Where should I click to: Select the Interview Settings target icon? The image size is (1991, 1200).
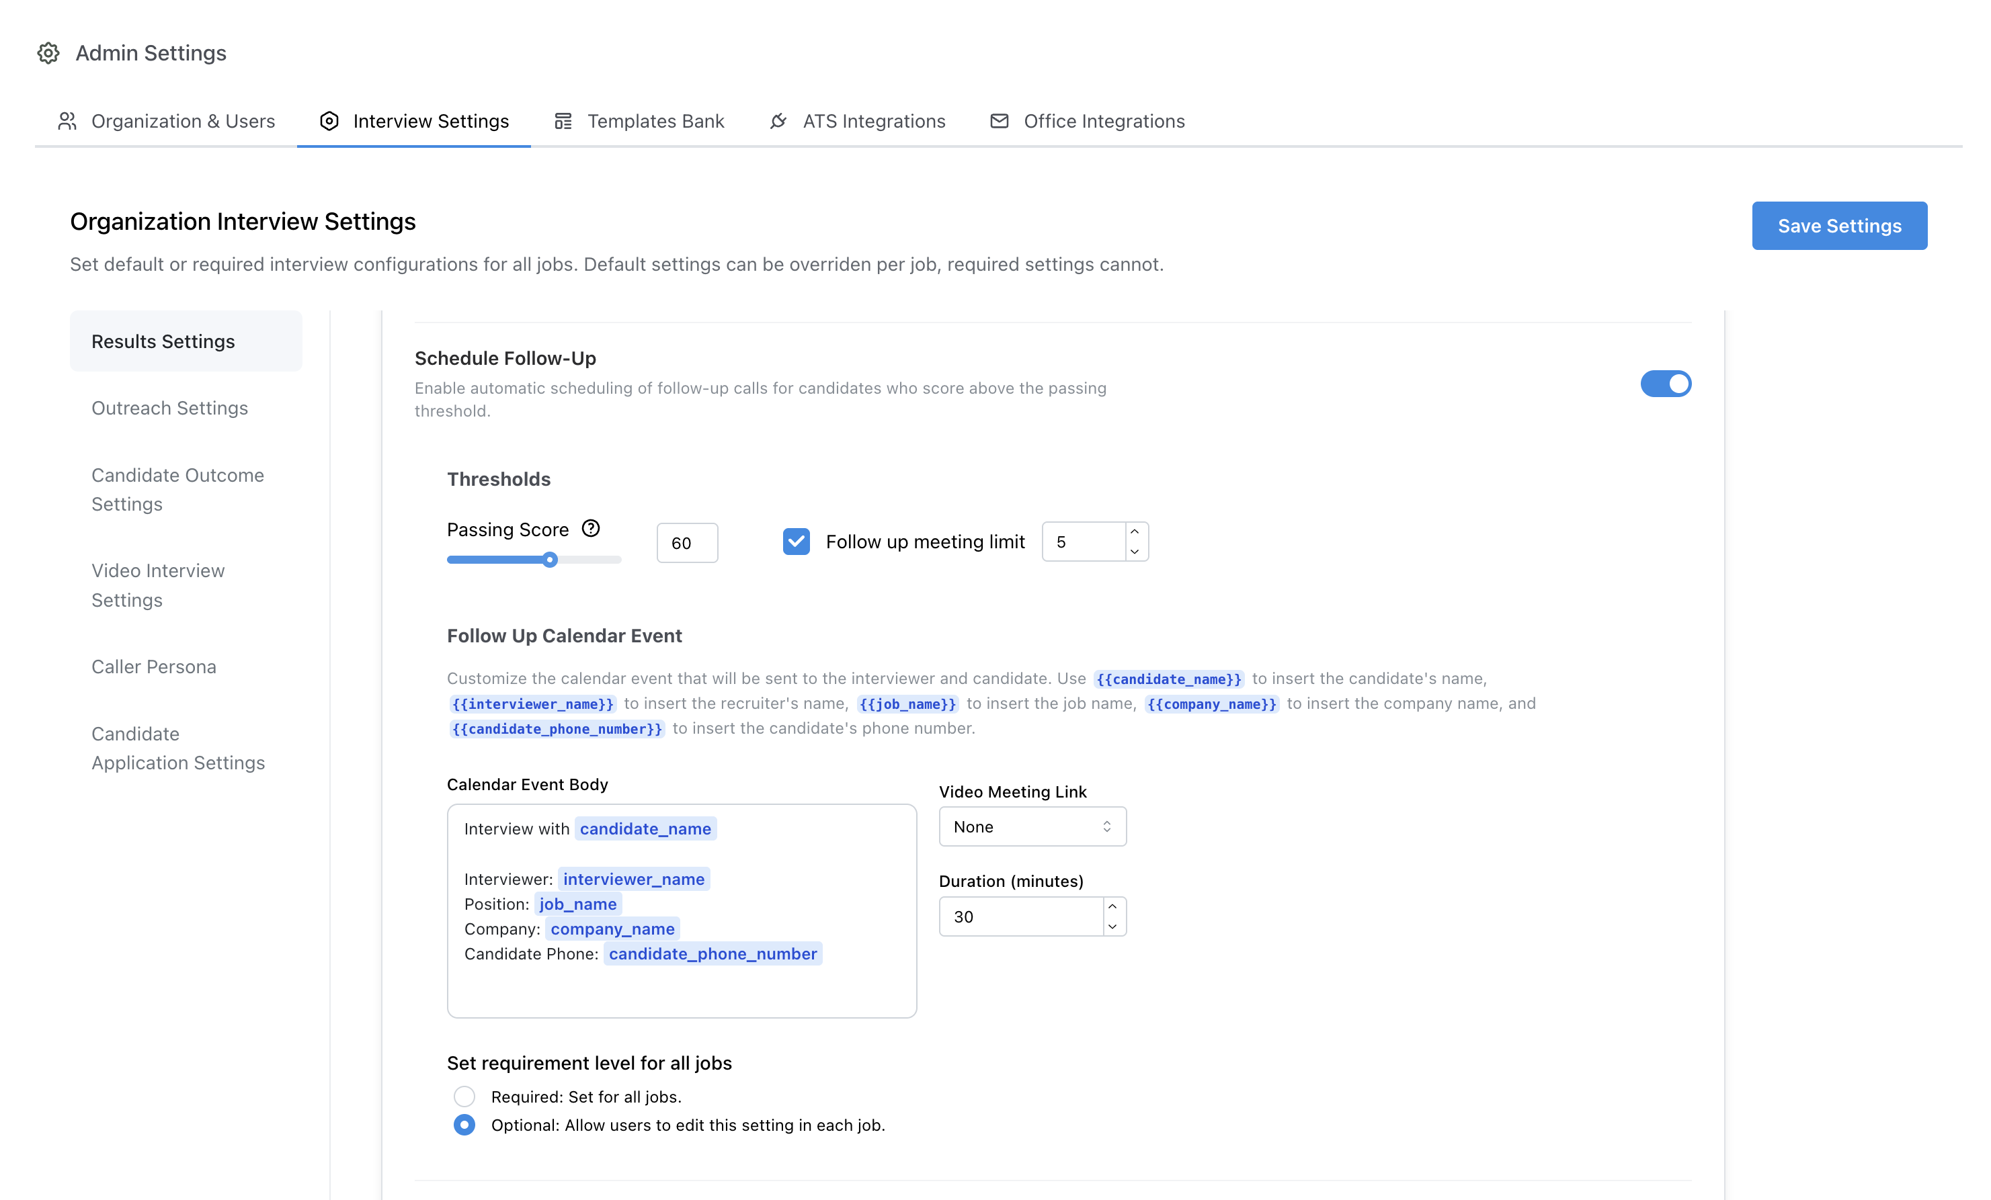point(328,120)
